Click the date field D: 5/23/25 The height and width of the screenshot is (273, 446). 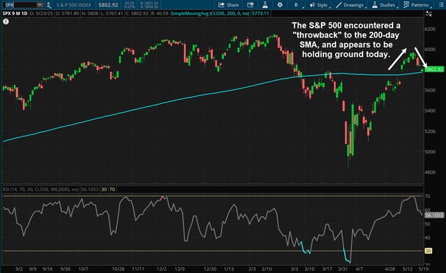41,13
